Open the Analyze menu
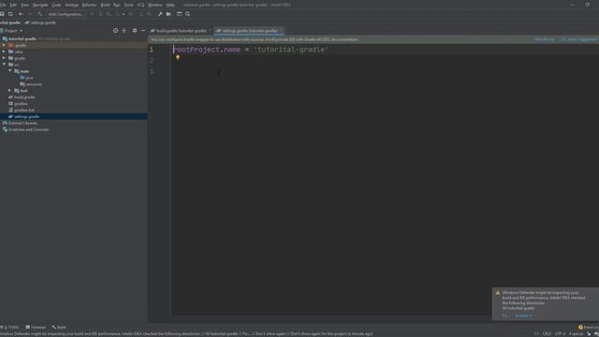 (x=72, y=5)
